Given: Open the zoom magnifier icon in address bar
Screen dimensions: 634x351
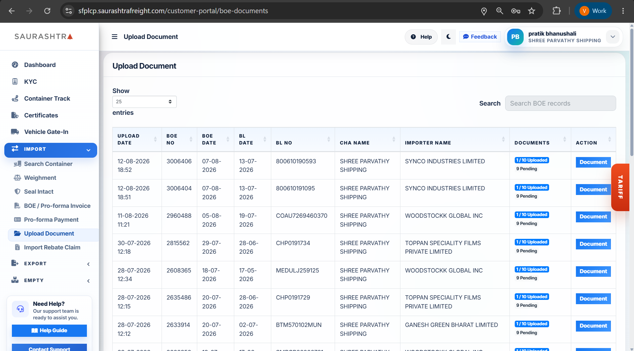Looking at the screenshot, I should [x=500, y=11].
